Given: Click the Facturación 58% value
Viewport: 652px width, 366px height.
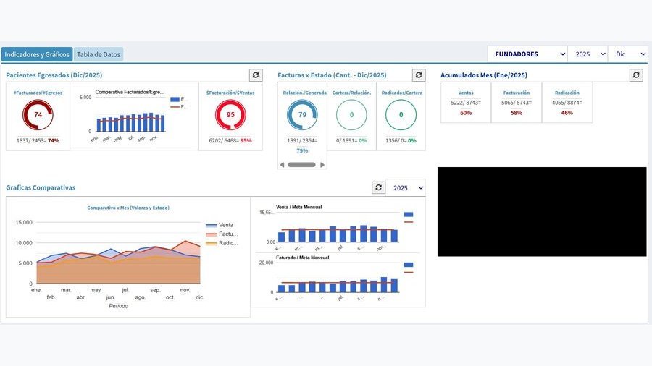Looking at the screenshot, I should (x=517, y=113).
